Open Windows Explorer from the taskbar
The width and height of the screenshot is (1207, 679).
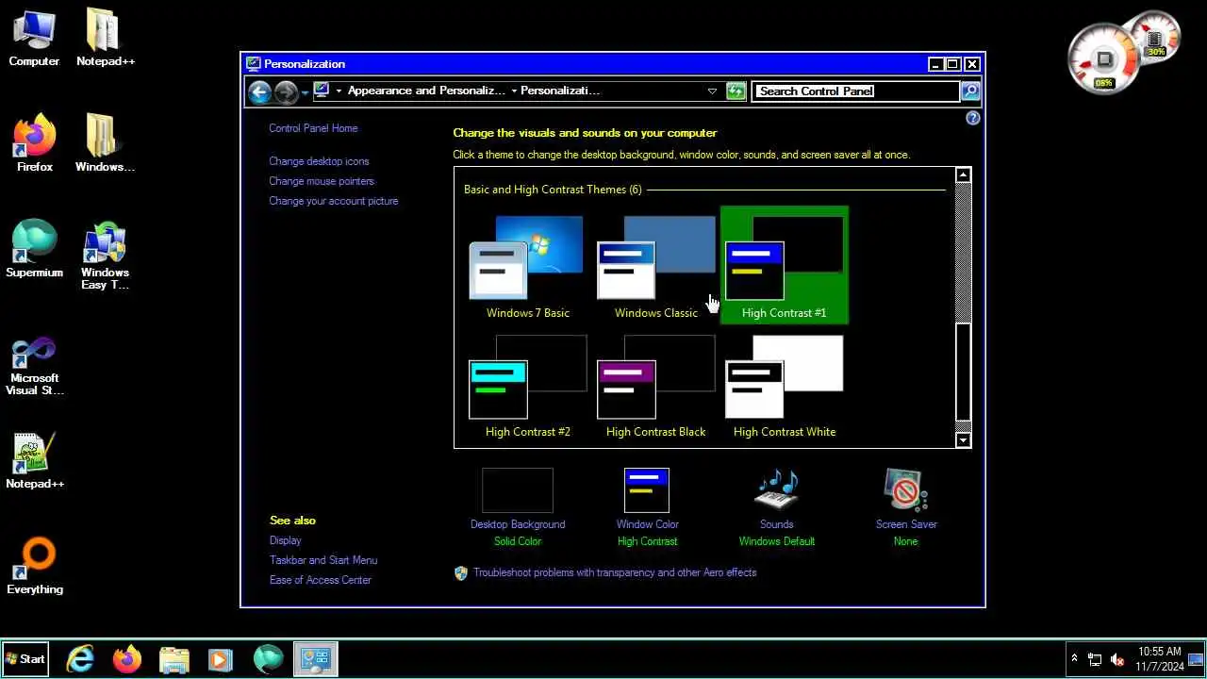pos(174,659)
